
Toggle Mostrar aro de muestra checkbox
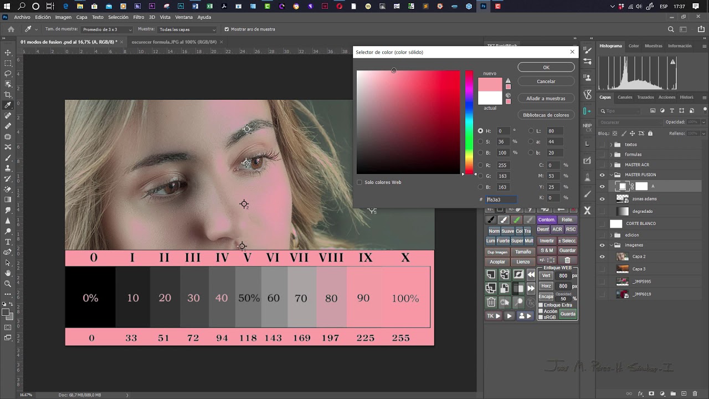(226, 29)
